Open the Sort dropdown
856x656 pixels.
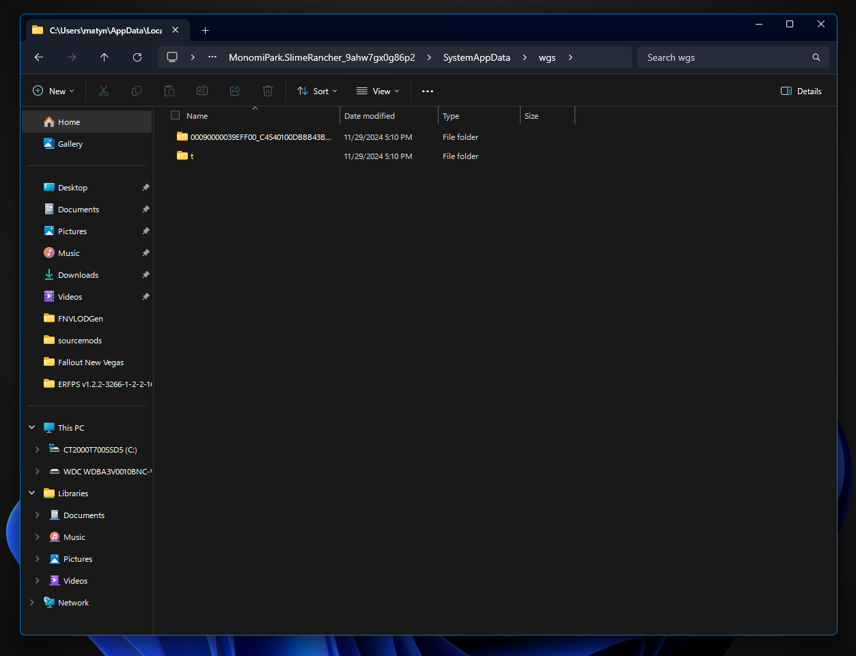(x=318, y=91)
